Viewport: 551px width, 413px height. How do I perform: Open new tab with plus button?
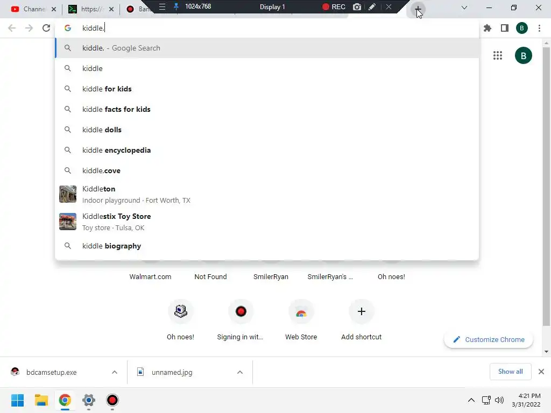(x=418, y=9)
